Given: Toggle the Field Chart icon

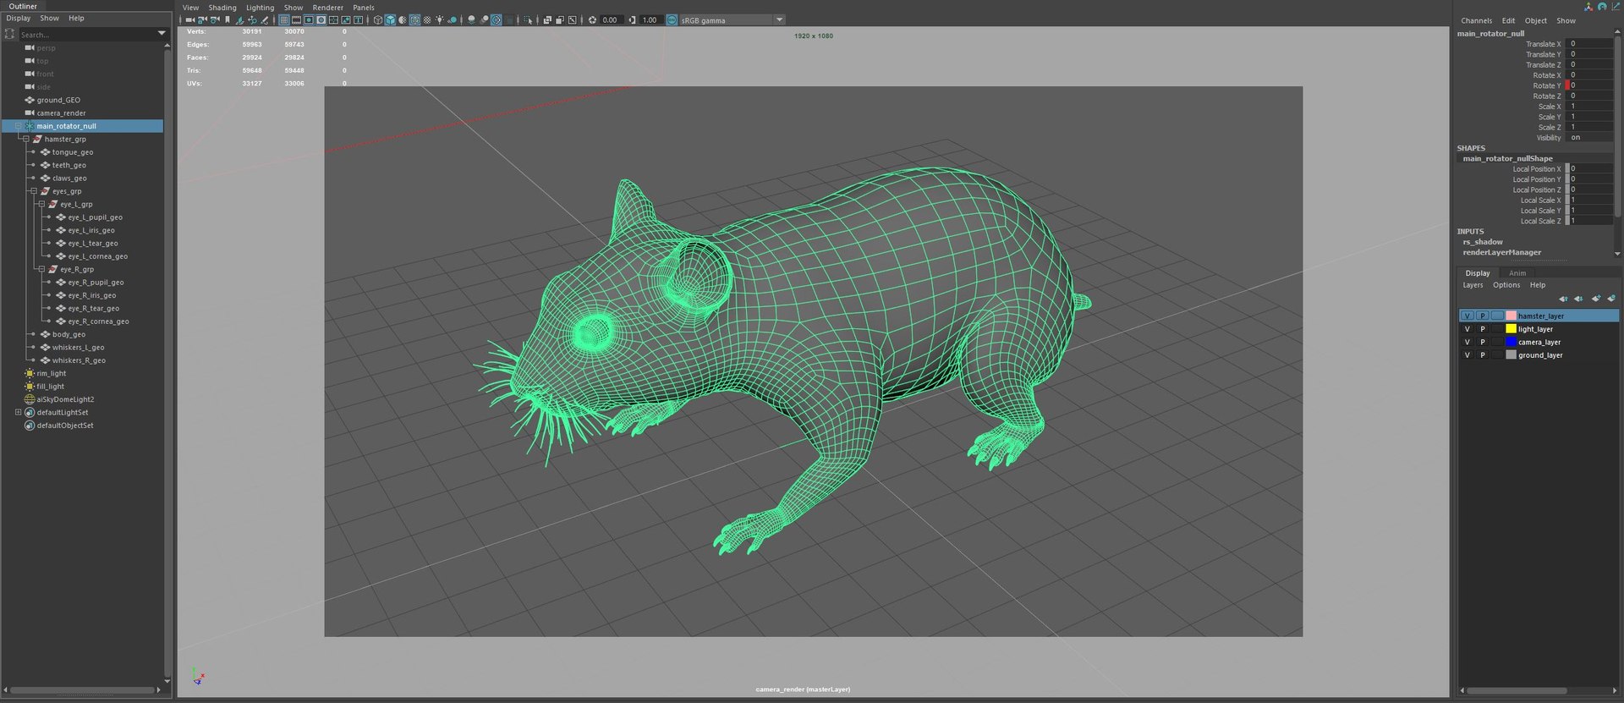Looking at the screenshot, I should click(333, 19).
